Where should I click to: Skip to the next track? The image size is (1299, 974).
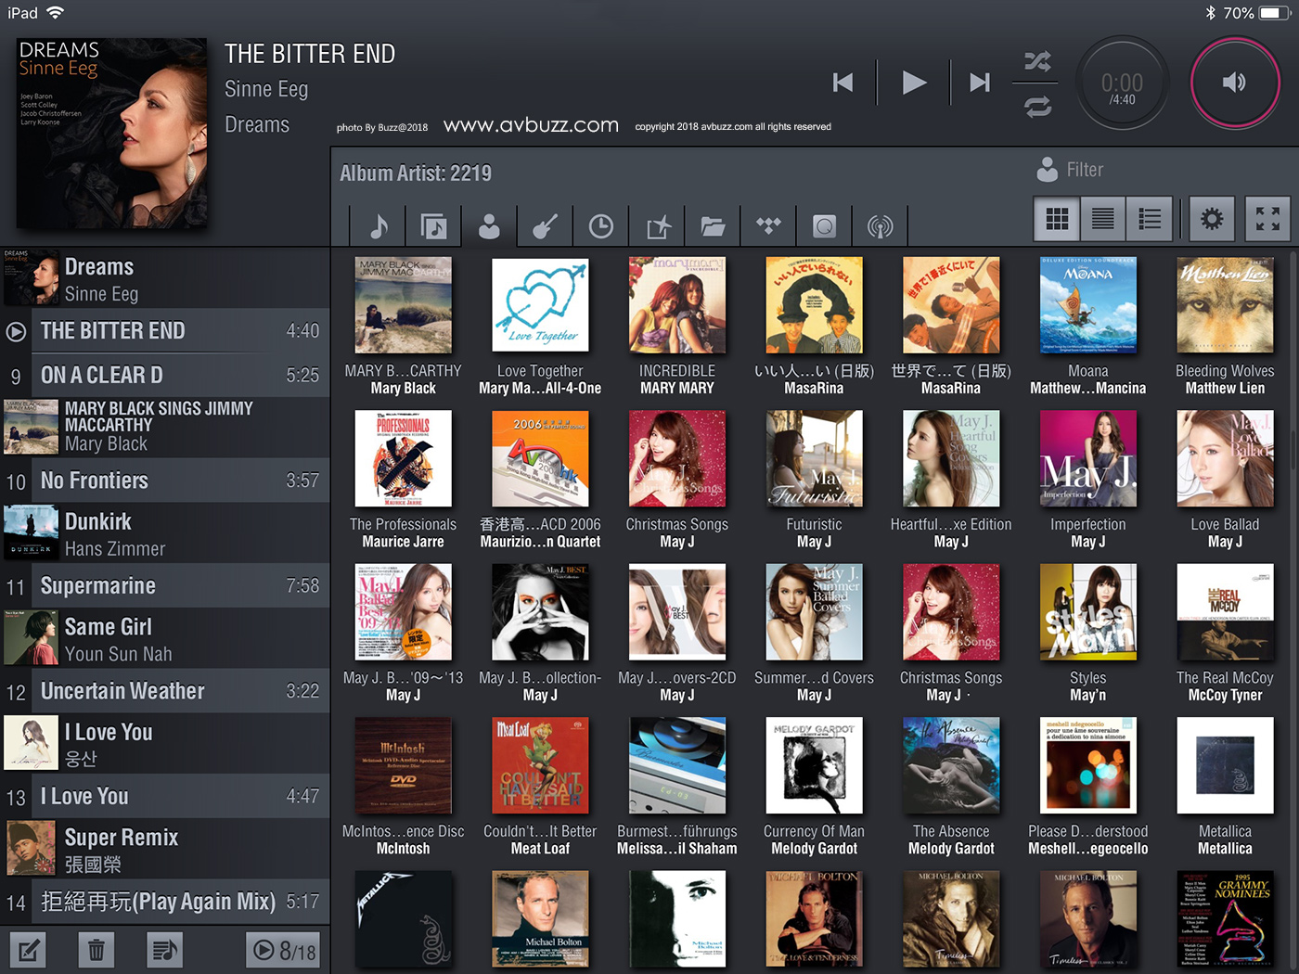coord(979,83)
